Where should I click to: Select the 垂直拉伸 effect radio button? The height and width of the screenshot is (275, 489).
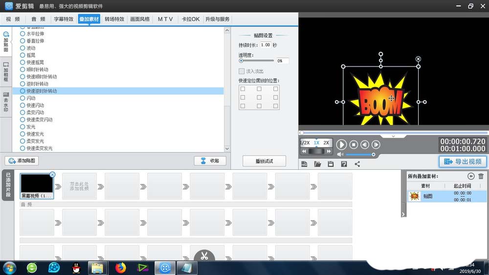tap(22, 41)
